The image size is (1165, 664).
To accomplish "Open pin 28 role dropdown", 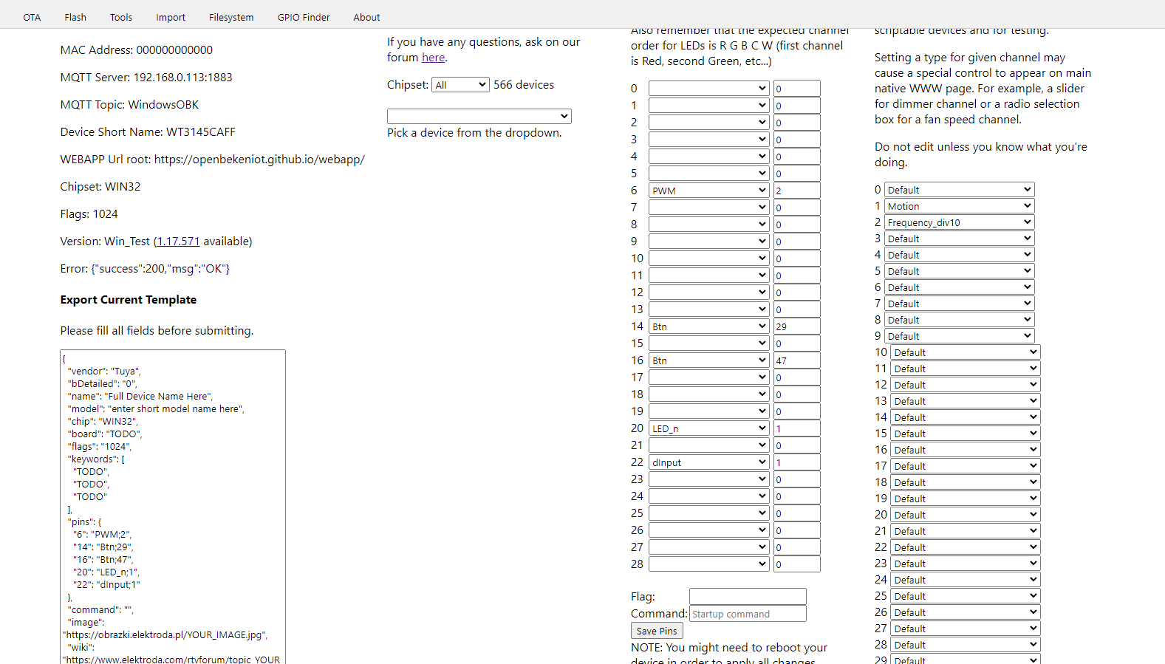I will tap(709, 564).
